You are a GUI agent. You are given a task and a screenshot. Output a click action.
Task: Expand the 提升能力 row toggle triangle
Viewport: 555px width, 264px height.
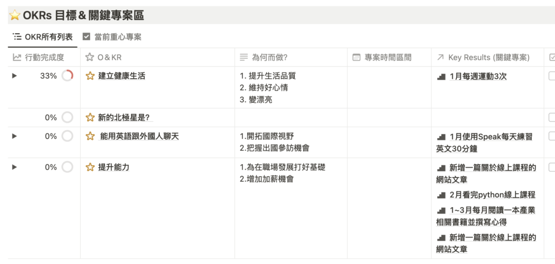(15, 167)
